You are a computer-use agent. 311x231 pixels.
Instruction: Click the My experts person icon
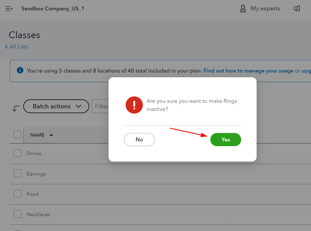(243, 8)
